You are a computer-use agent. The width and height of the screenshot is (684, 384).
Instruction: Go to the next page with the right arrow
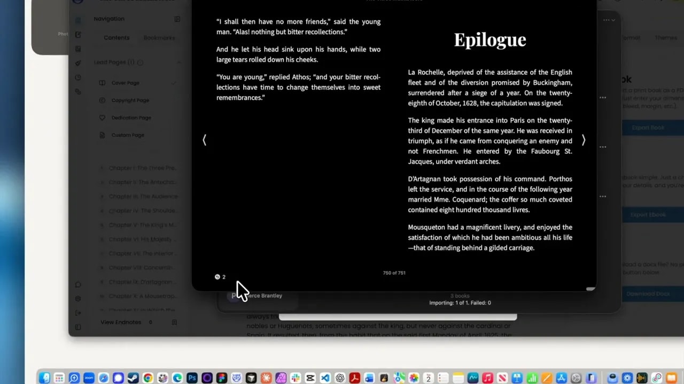point(583,140)
